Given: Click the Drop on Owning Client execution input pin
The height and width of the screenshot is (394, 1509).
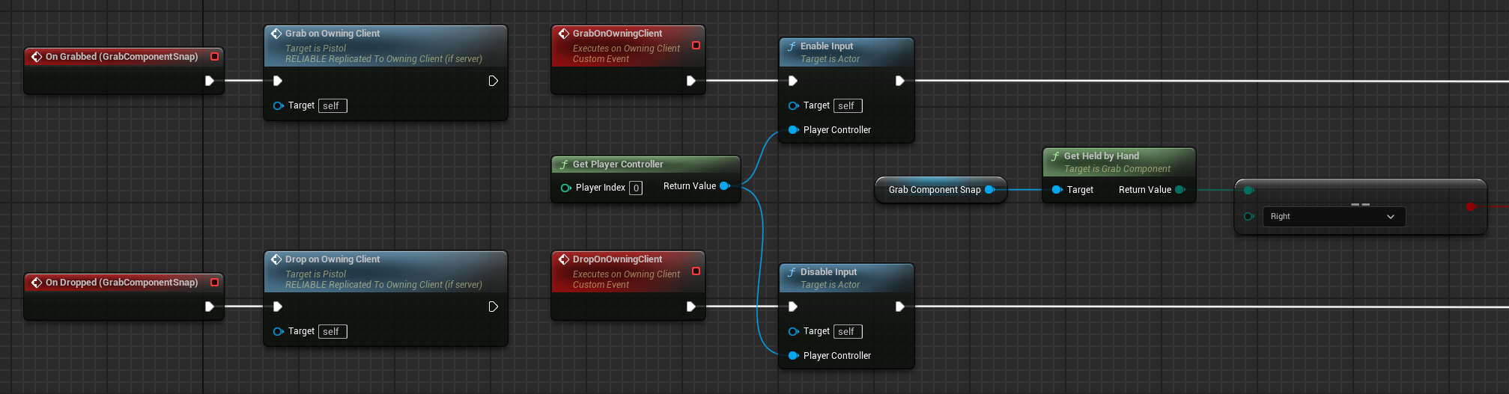Looking at the screenshot, I should (x=278, y=307).
